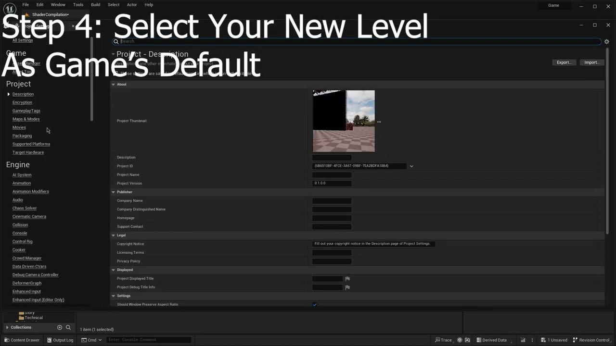Click the Copyright Notice field
This screenshot has height=346, width=616.
[373, 244]
